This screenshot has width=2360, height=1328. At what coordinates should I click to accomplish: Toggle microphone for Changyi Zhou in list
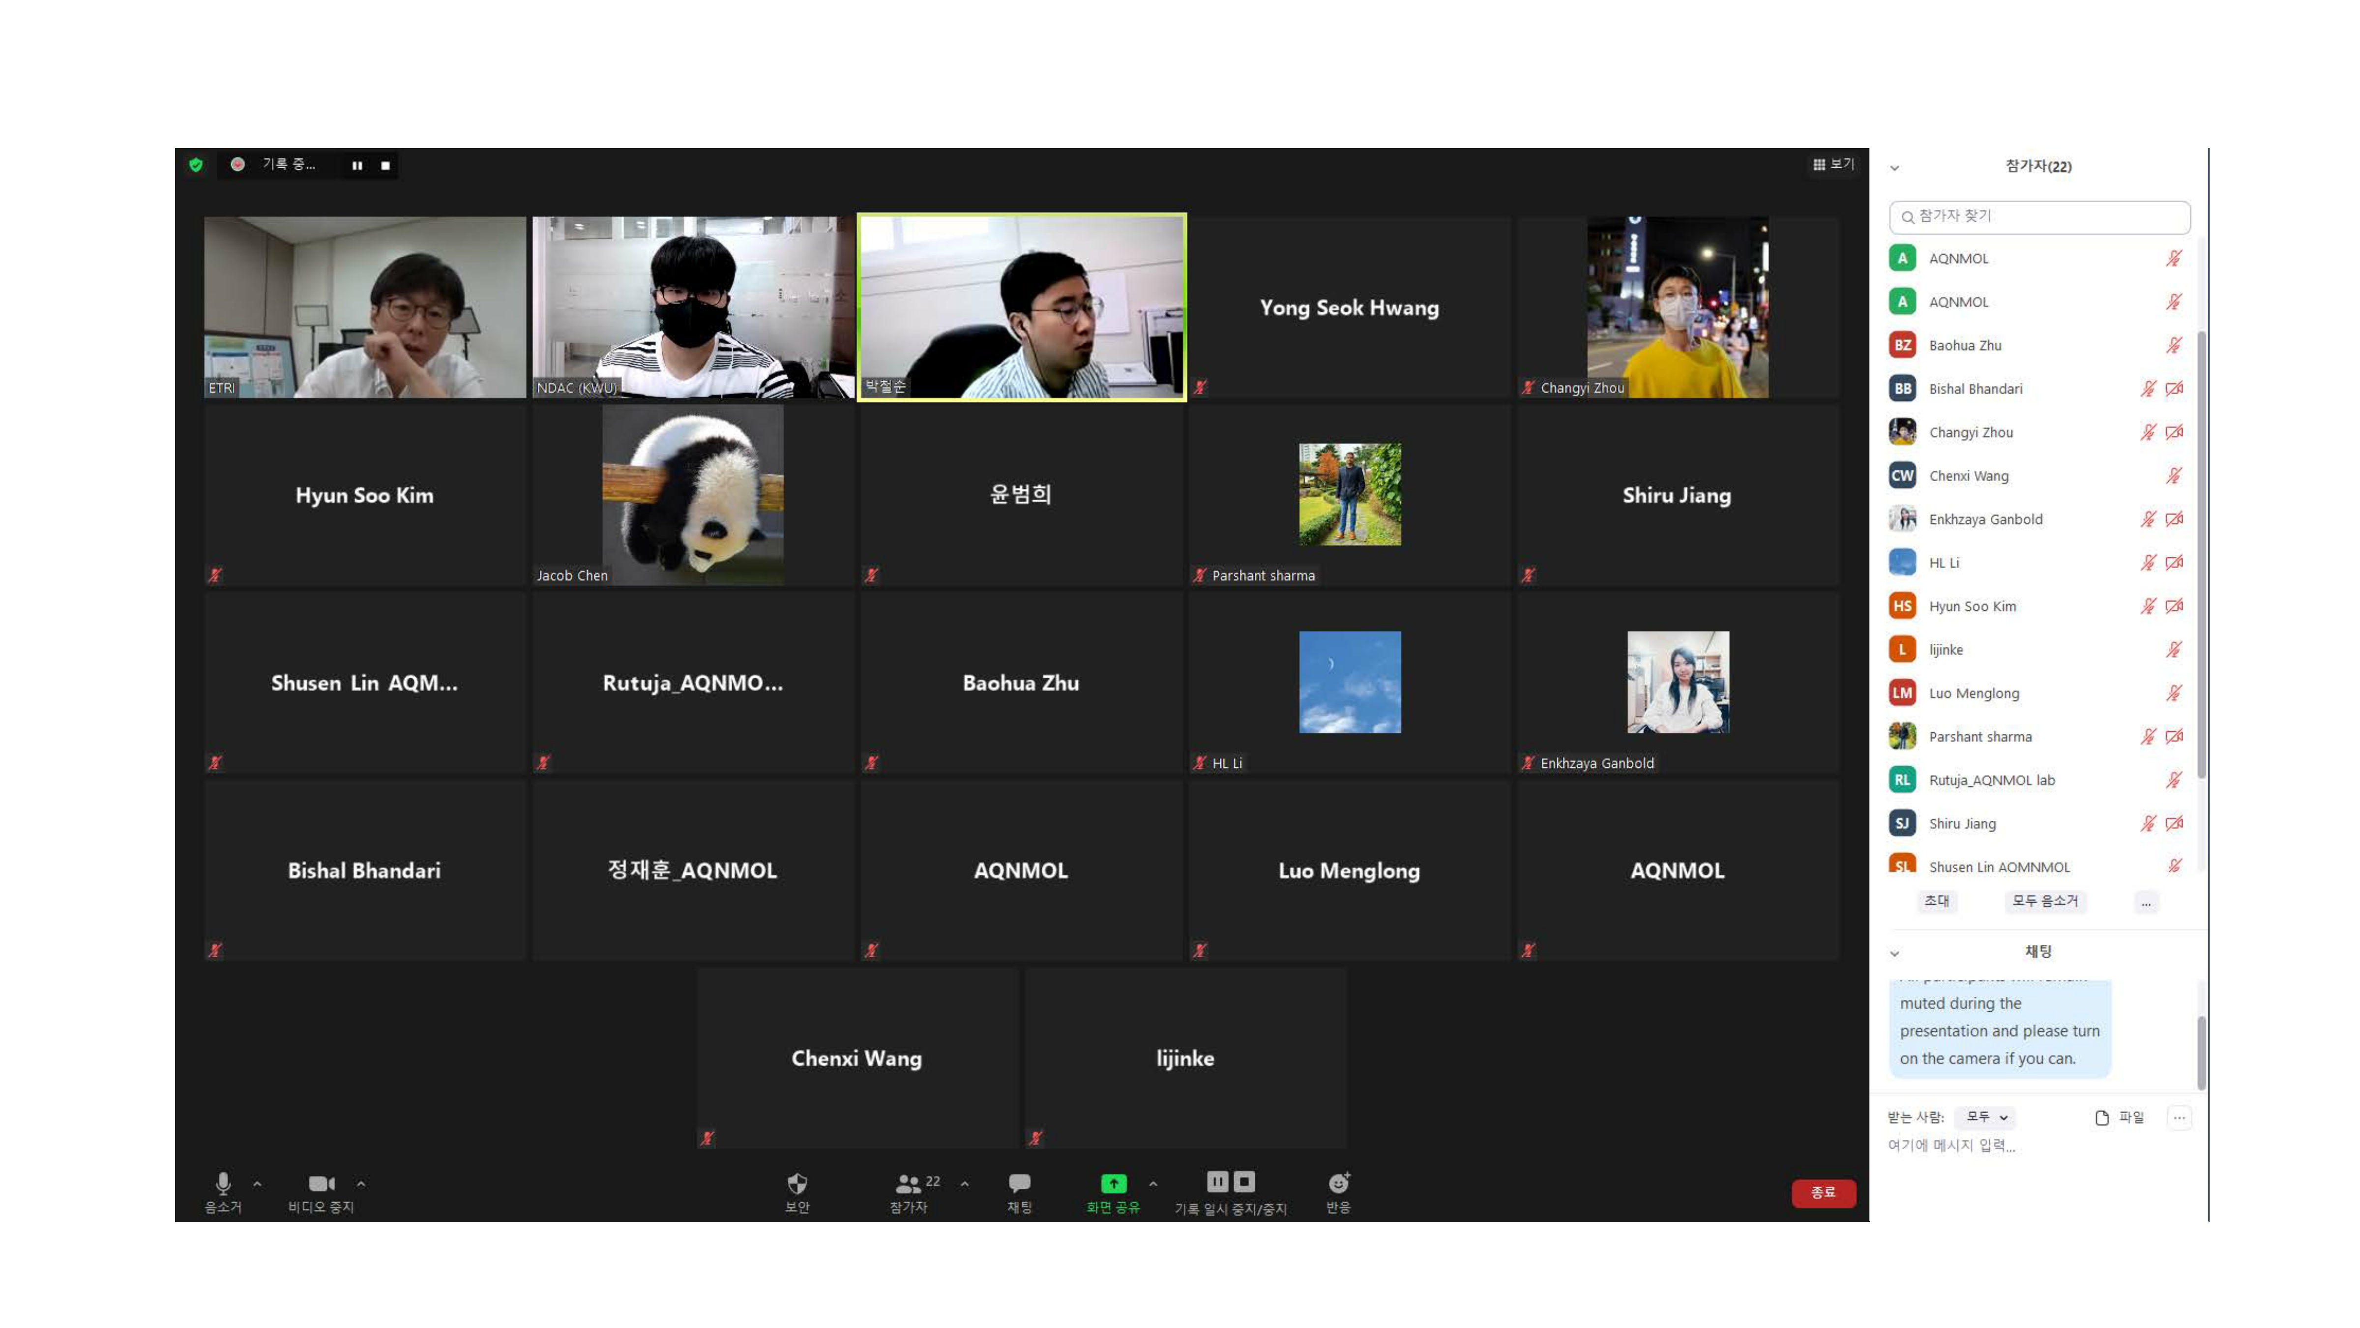2148,432
